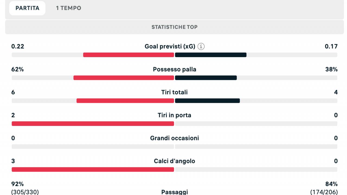Image resolution: width=347 pixels, height=195 pixels.
Task: Click the red Tiri in porta bar
Action: coord(93,124)
